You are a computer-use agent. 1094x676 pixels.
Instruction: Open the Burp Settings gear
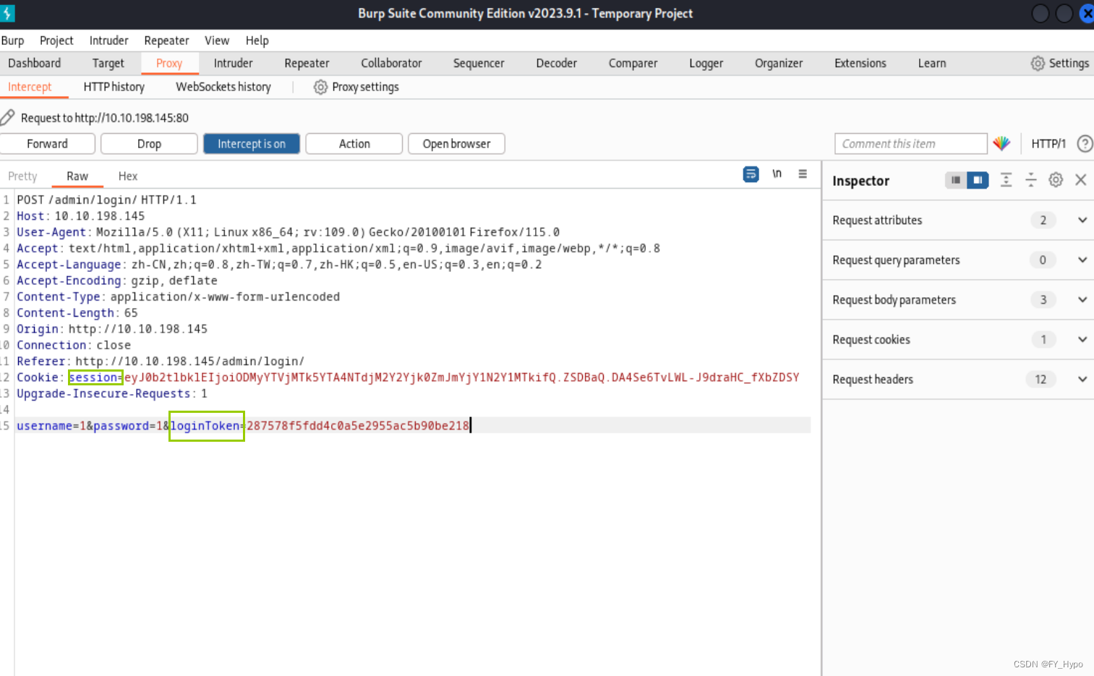pyautogui.click(x=1059, y=63)
